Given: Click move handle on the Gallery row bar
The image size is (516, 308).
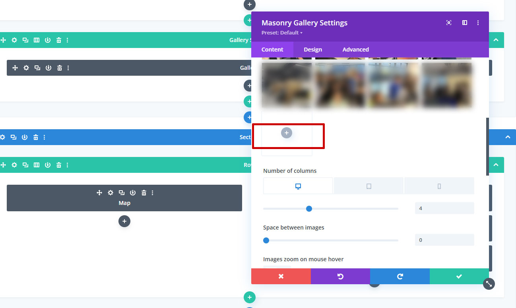Looking at the screenshot, I should 3,40.
